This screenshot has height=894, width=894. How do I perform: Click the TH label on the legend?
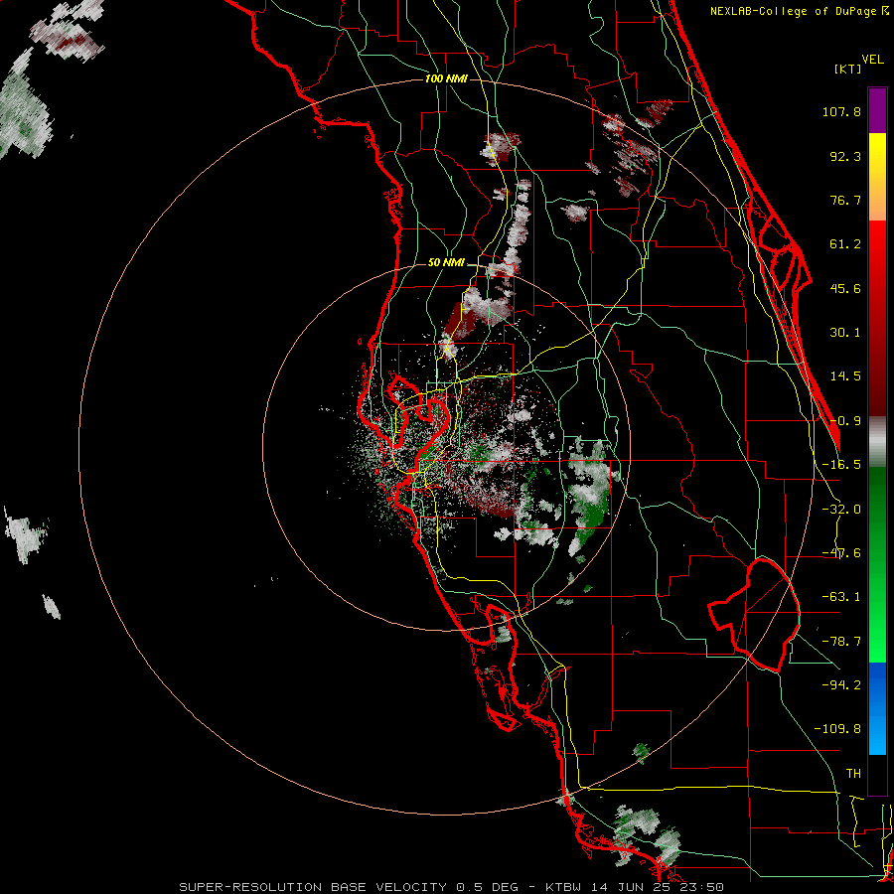pos(853,774)
